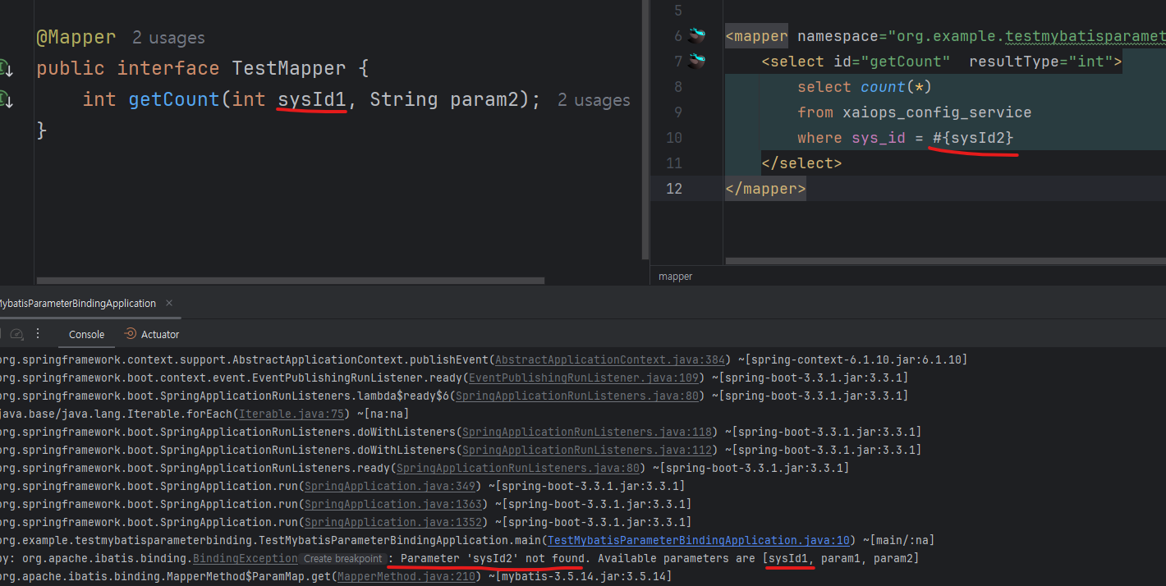
Task: Open MapperMethod.java:210 link
Action: point(407,576)
